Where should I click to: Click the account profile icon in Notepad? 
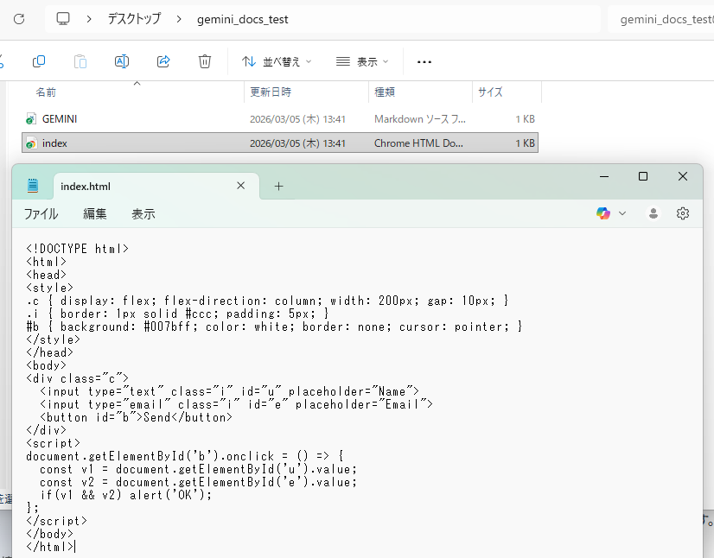(653, 213)
